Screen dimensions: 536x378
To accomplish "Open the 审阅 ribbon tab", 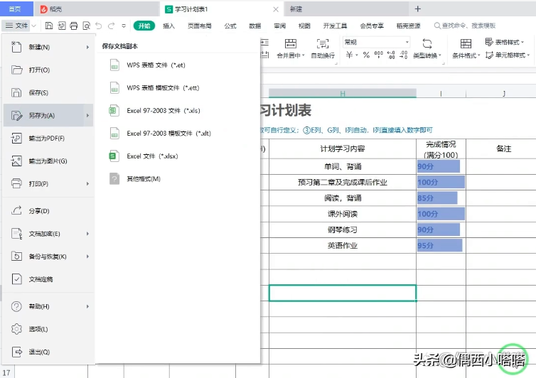I will coord(279,26).
